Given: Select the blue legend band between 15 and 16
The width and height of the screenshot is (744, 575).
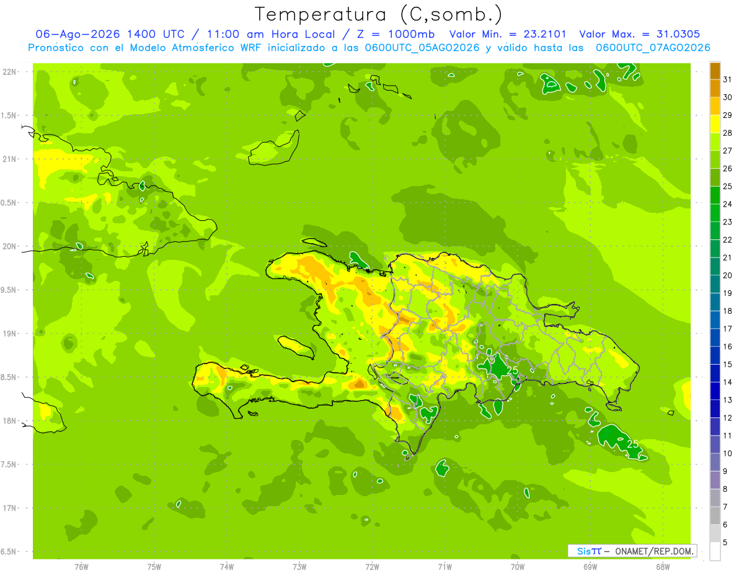Looking at the screenshot, I should (715, 355).
